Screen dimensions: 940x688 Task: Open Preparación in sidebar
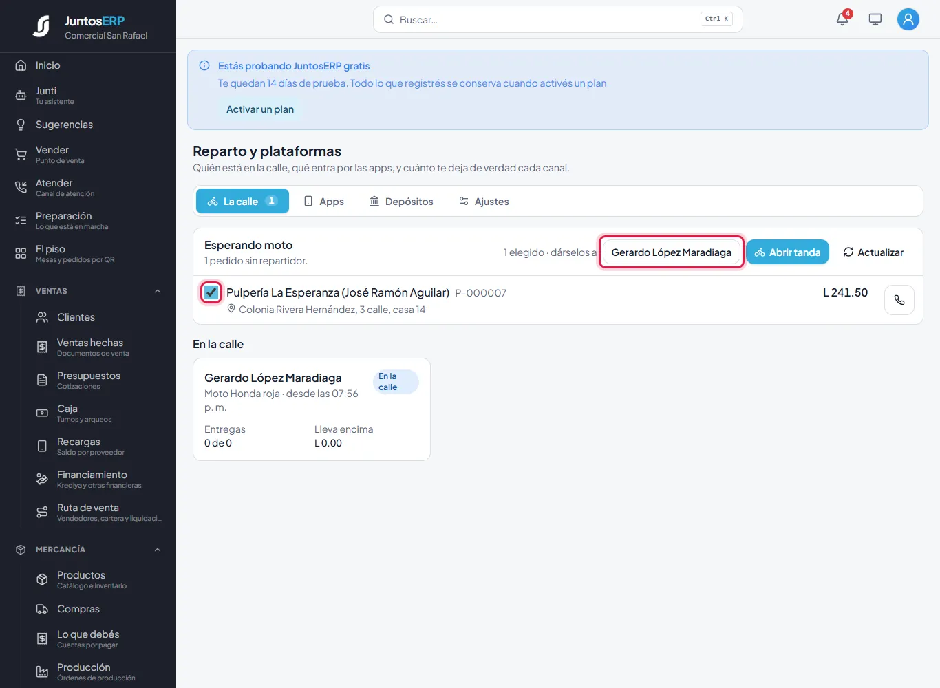tap(88, 220)
